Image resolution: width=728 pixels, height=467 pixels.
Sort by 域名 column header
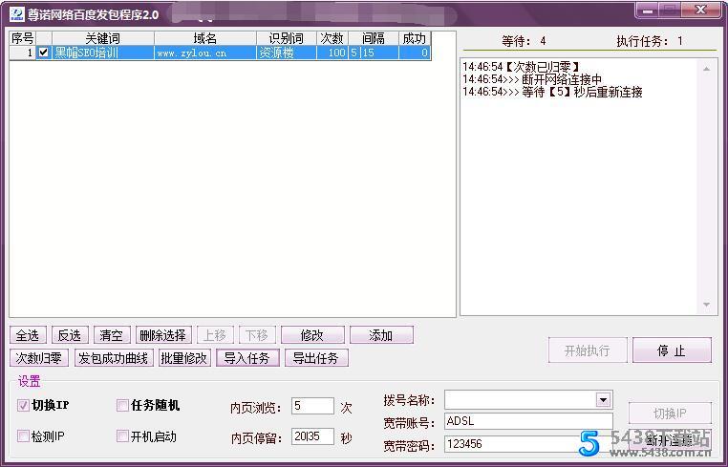(x=205, y=38)
